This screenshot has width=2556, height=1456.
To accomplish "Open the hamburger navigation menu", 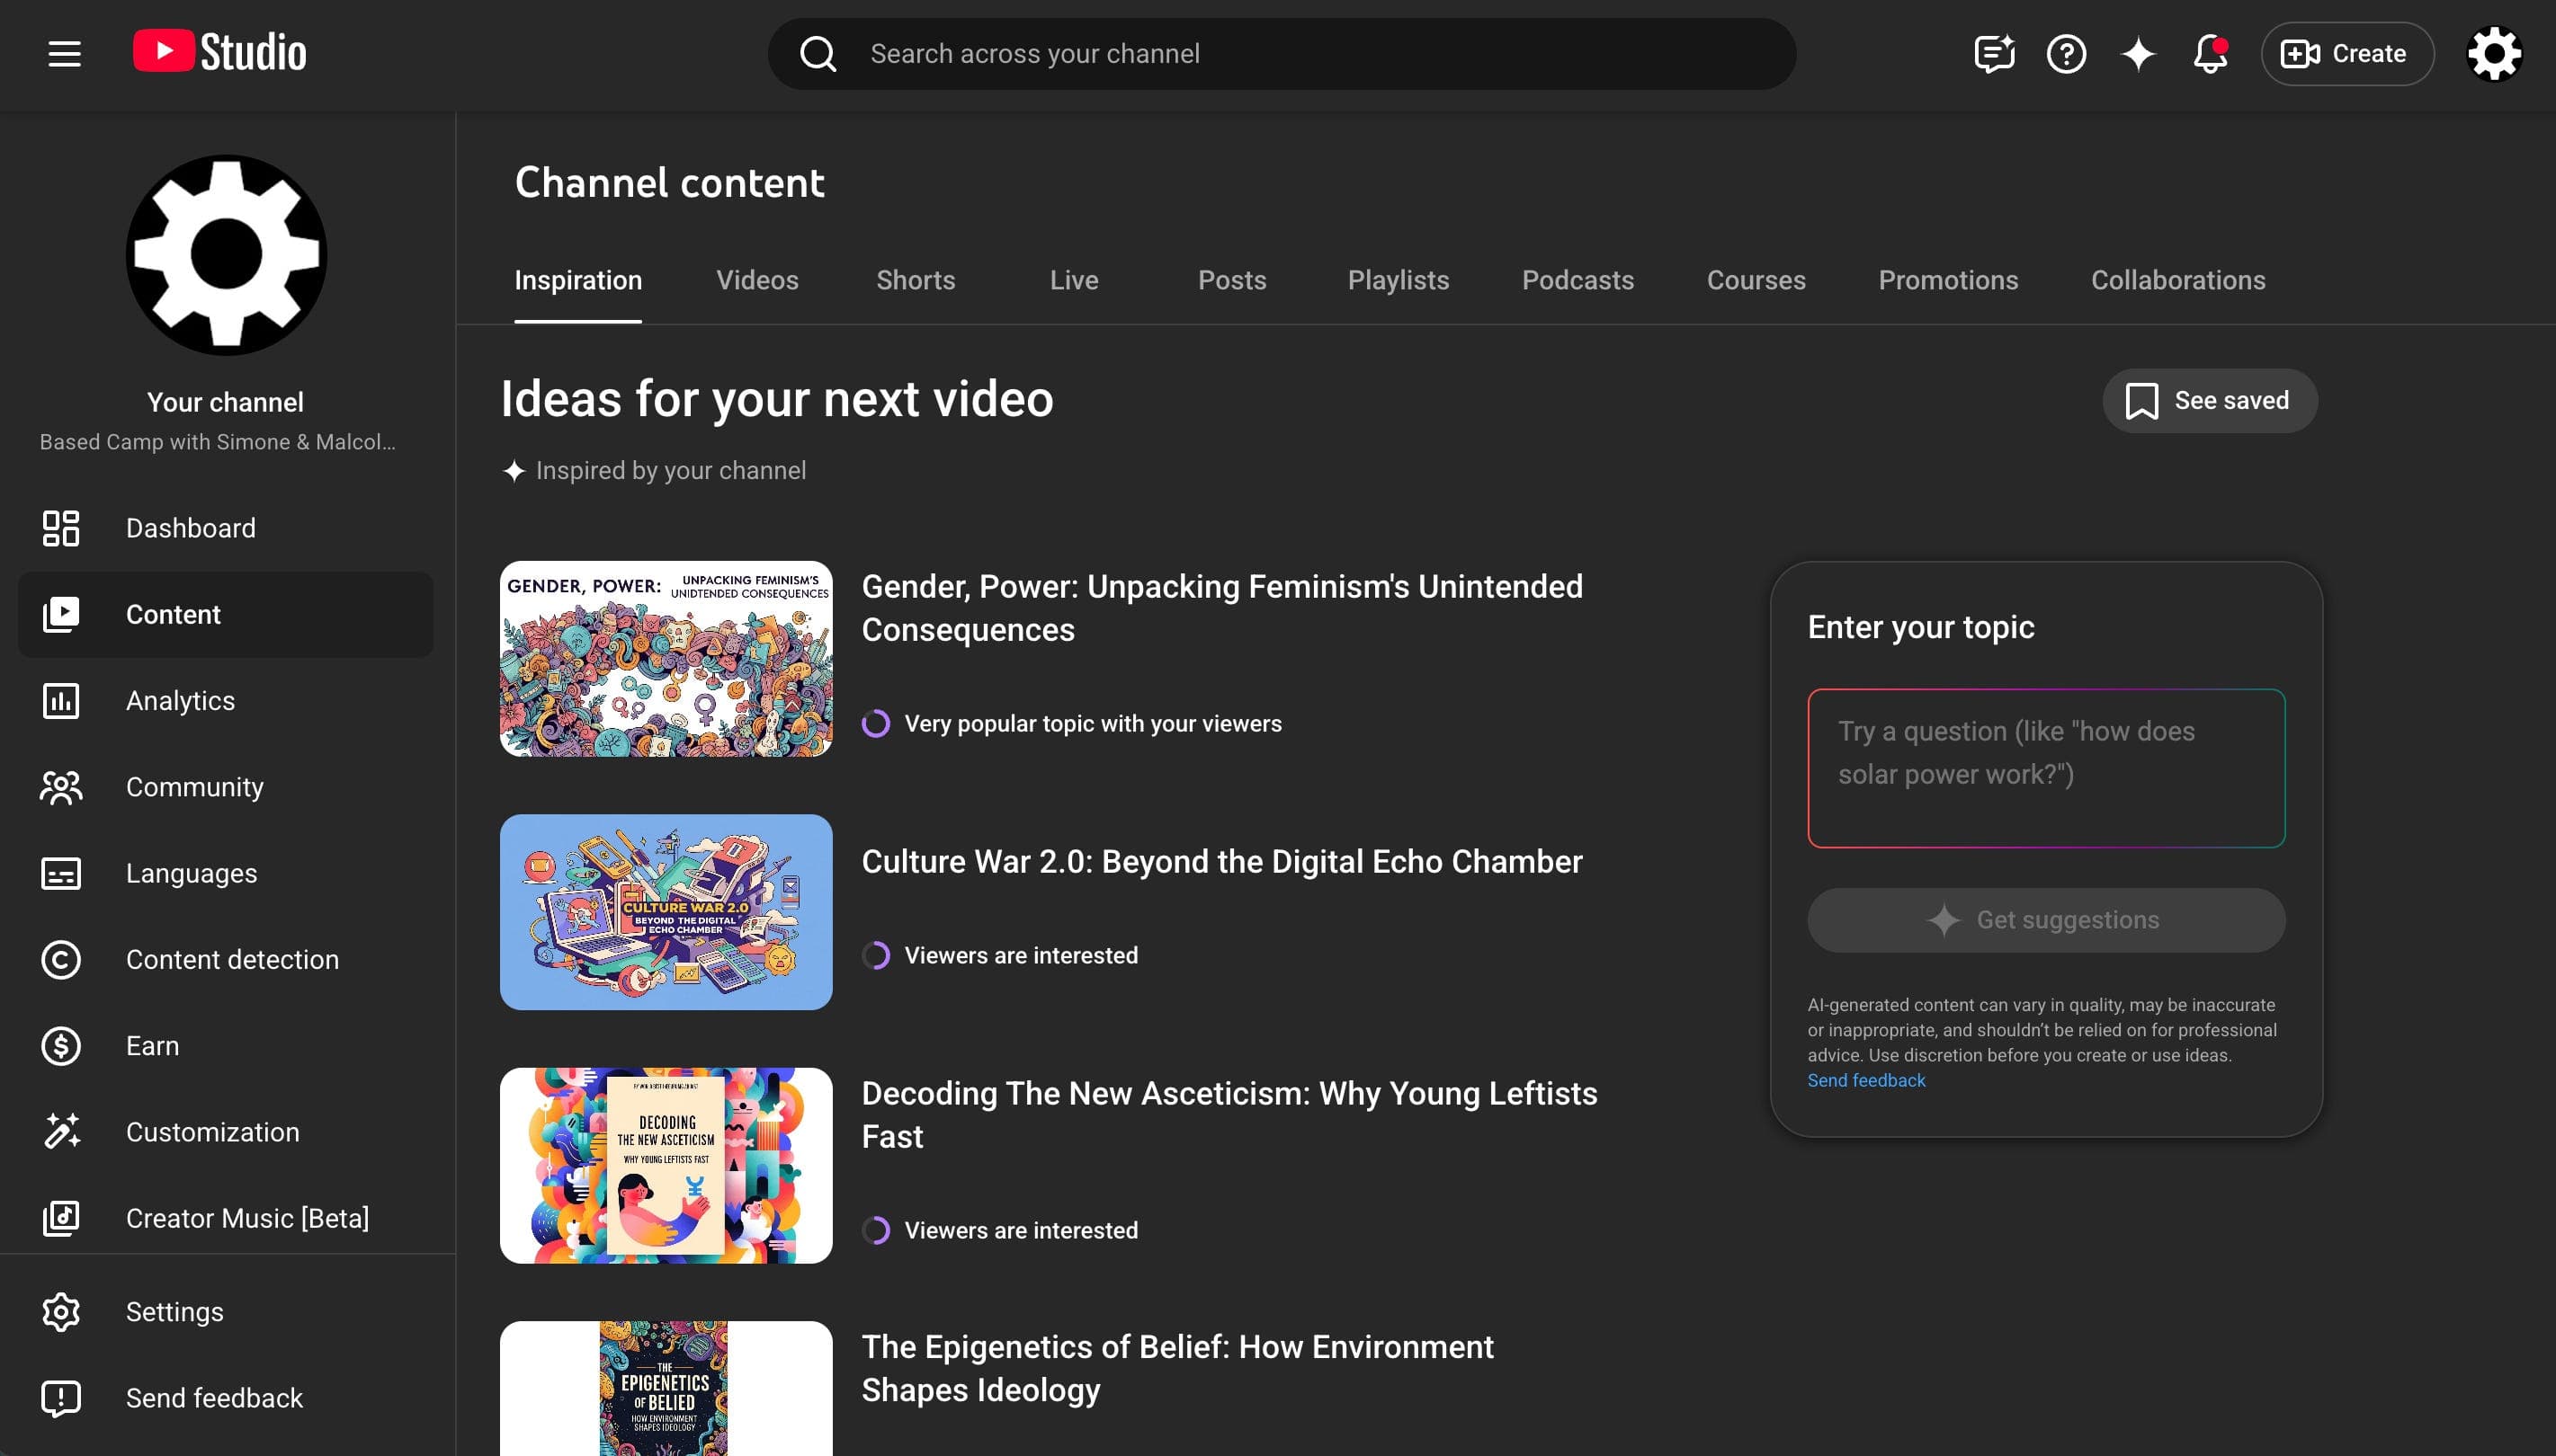I will (65, 54).
